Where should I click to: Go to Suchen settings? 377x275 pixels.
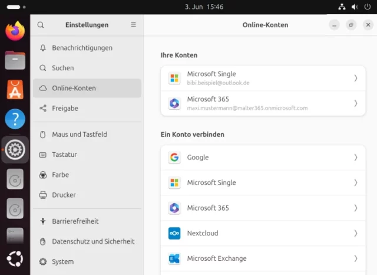tap(87, 68)
